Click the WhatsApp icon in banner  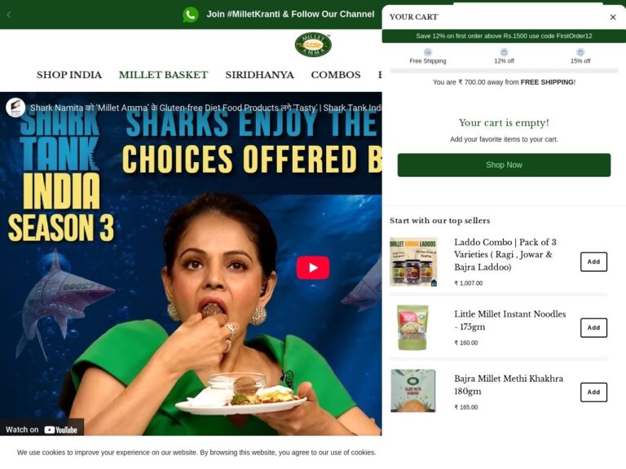click(x=191, y=15)
